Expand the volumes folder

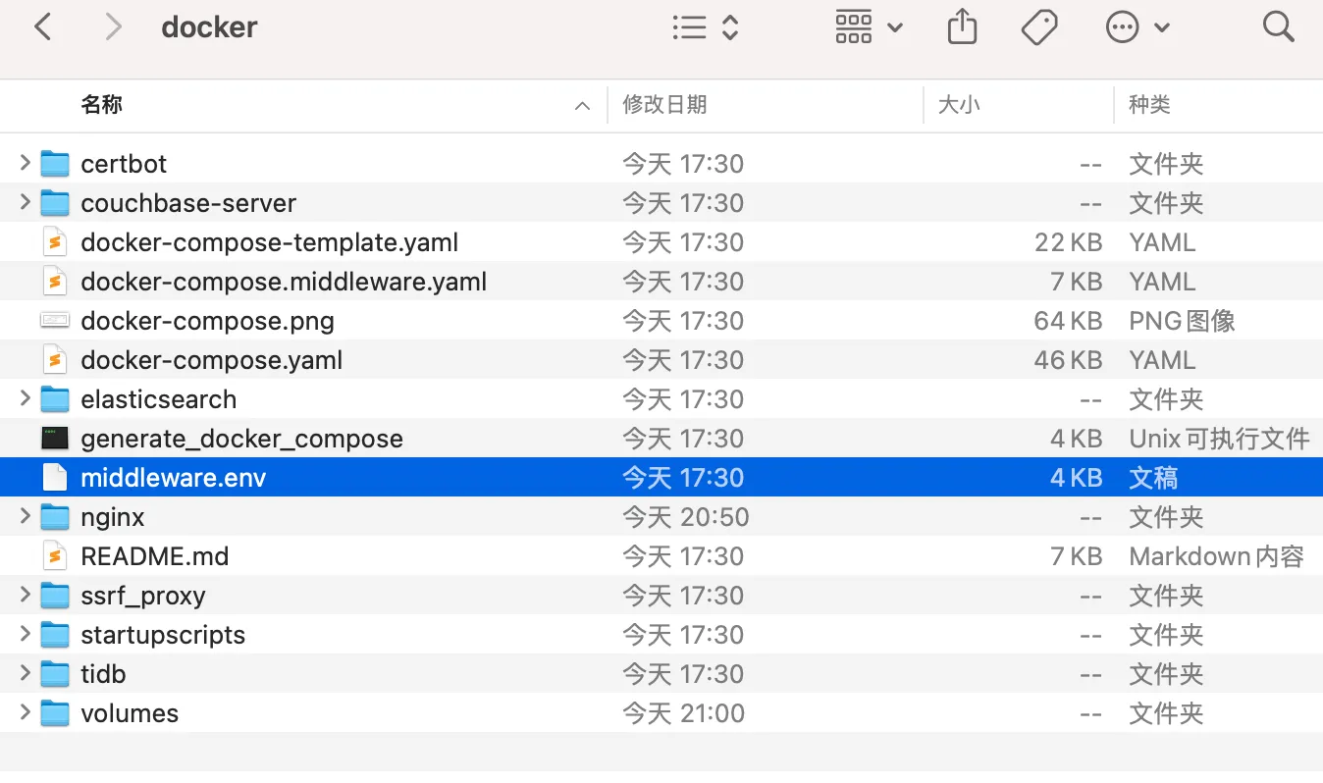tap(25, 712)
